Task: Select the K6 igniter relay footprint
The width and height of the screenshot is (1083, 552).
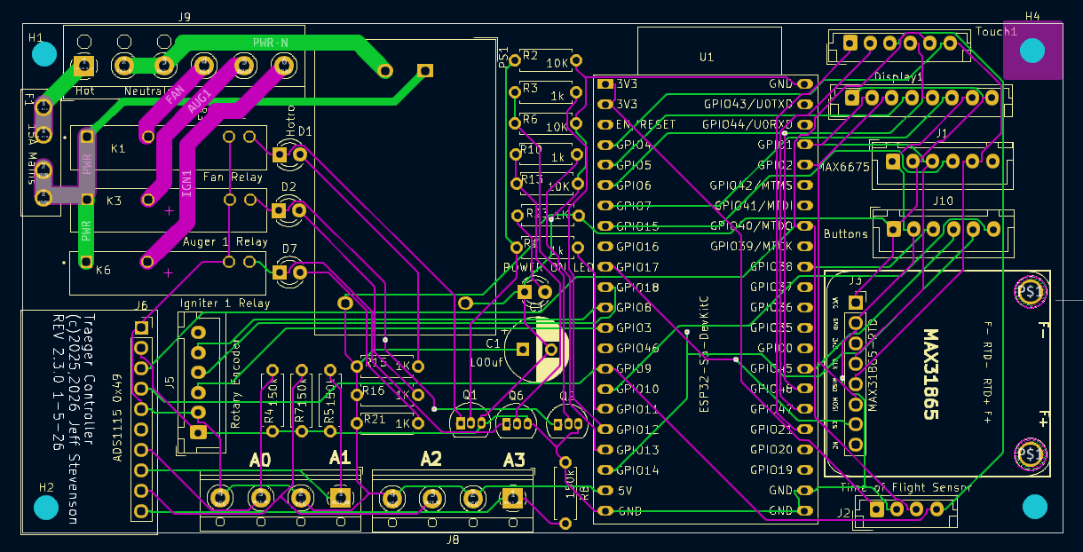Action: click(x=104, y=271)
